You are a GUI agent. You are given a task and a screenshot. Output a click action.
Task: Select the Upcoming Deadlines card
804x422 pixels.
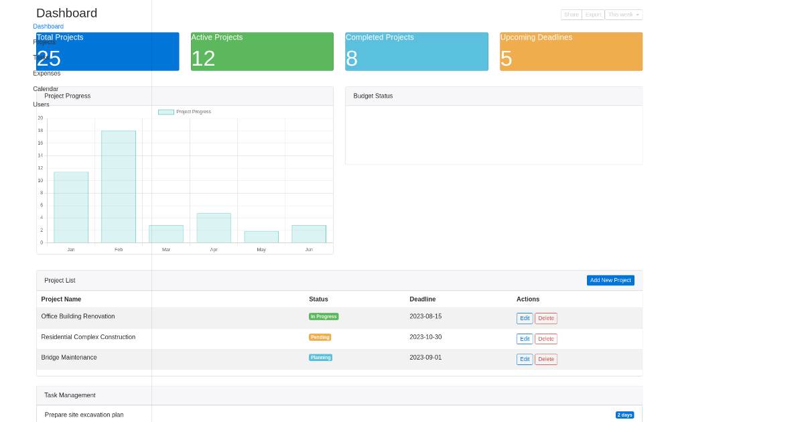pyautogui.click(x=571, y=51)
